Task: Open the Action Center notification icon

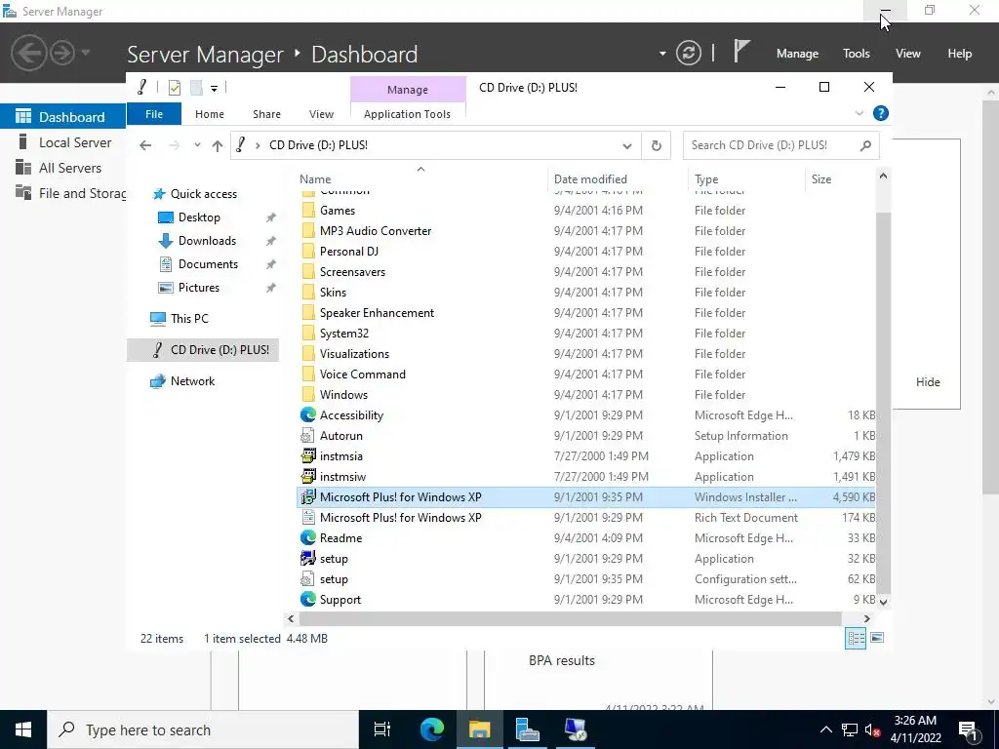Action: point(968,730)
